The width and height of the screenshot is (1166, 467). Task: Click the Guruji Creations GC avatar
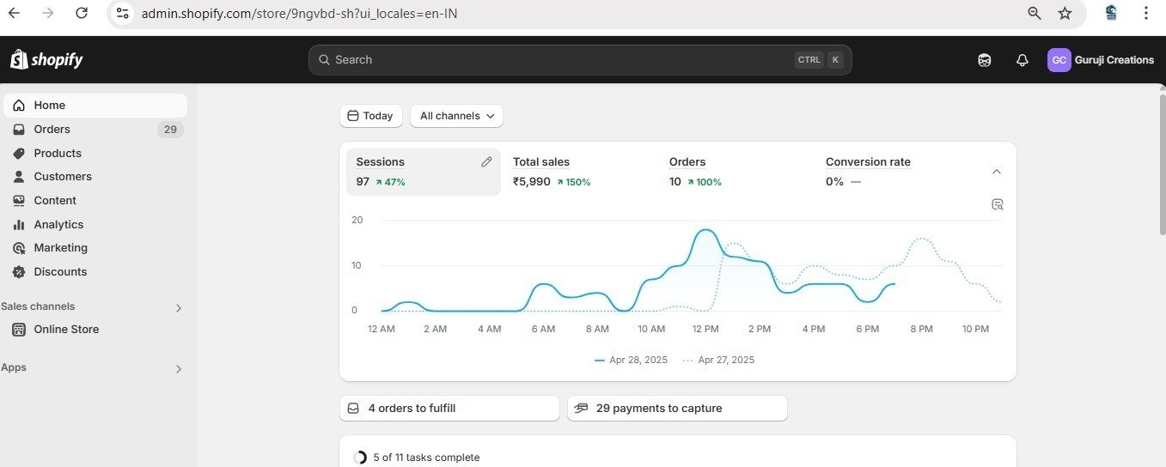pyautogui.click(x=1059, y=60)
